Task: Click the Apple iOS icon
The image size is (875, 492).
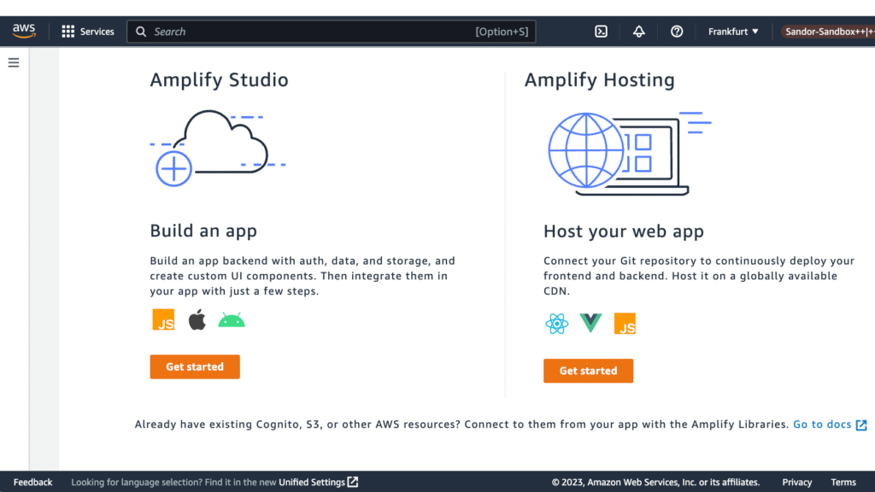Action: click(197, 319)
